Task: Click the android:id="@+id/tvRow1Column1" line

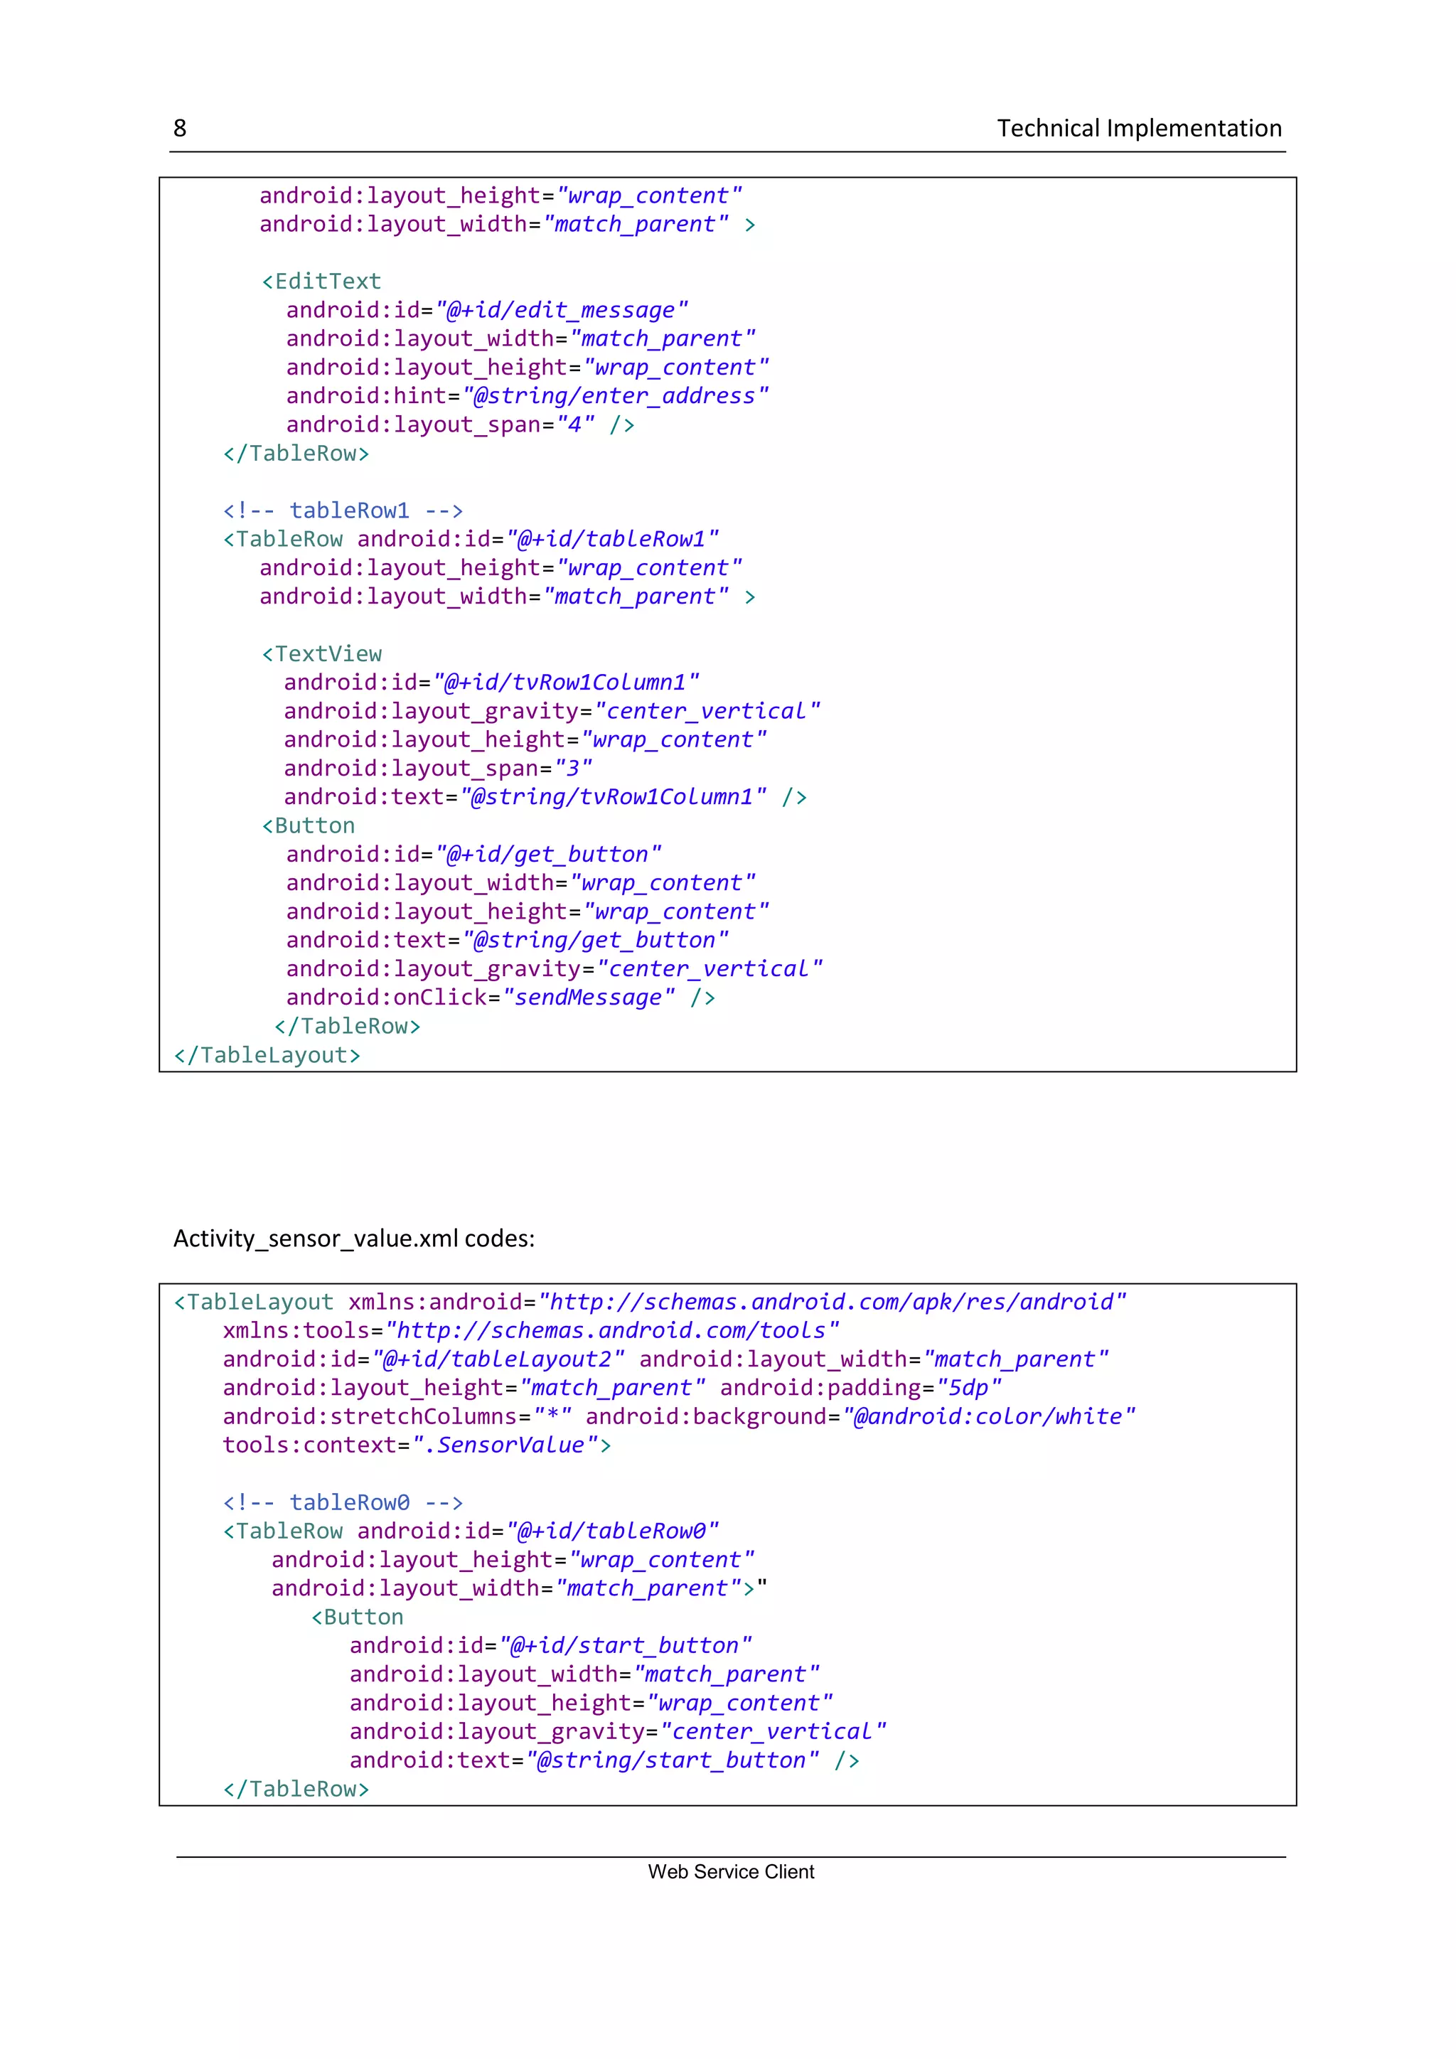Action: [x=491, y=683]
